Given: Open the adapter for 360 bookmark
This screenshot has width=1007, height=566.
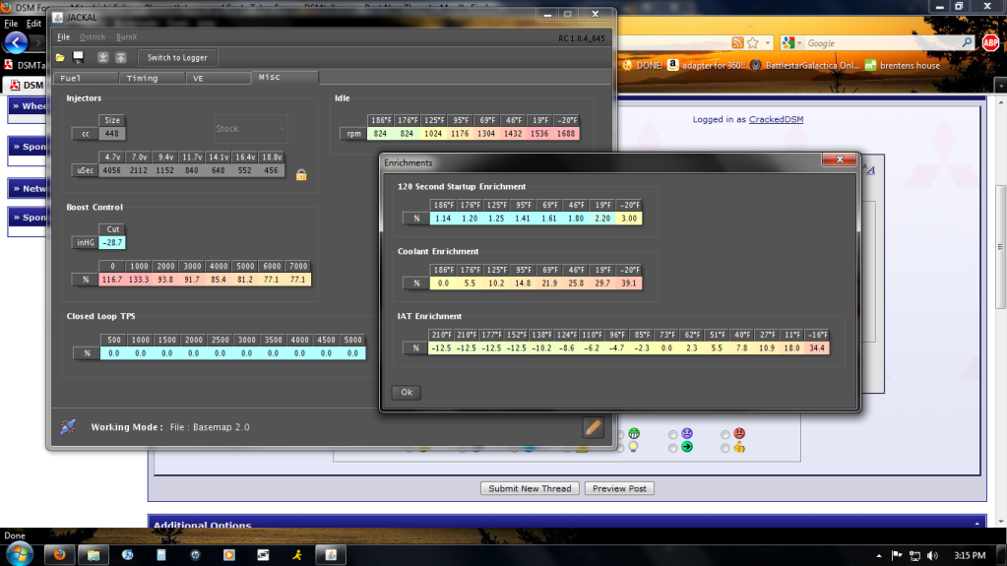Looking at the screenshot, I should click(x=707, y=66).
